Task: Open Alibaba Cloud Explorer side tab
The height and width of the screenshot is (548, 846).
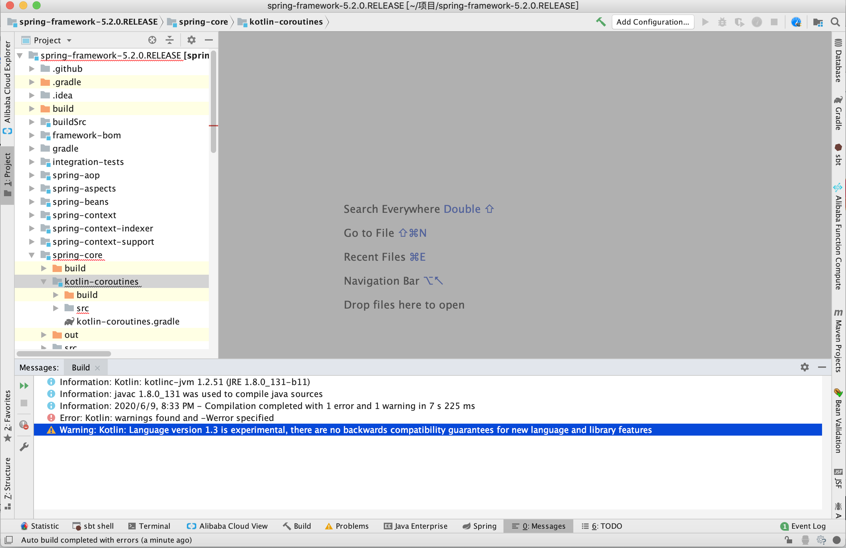Action: tap(7, 87)
